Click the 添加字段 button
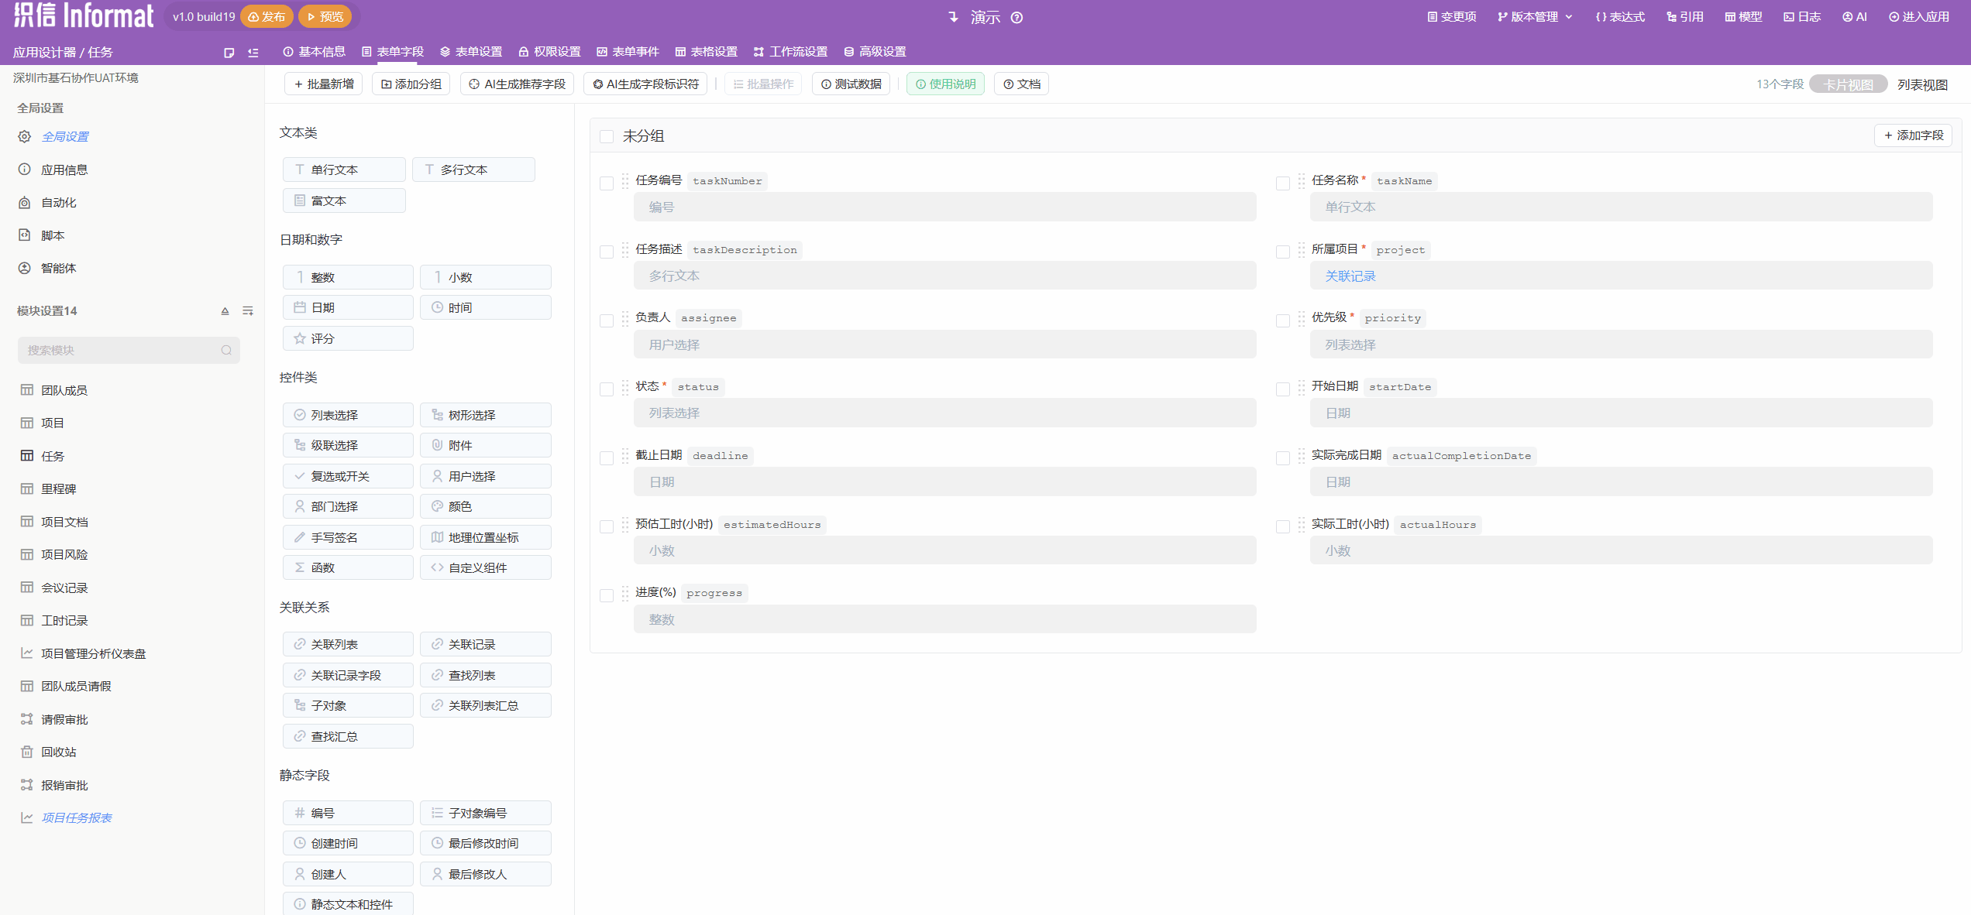 coord(1913,135)
